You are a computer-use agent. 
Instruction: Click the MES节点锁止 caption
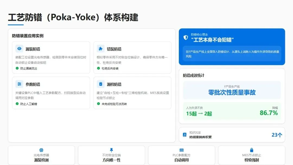pos(252,155)
